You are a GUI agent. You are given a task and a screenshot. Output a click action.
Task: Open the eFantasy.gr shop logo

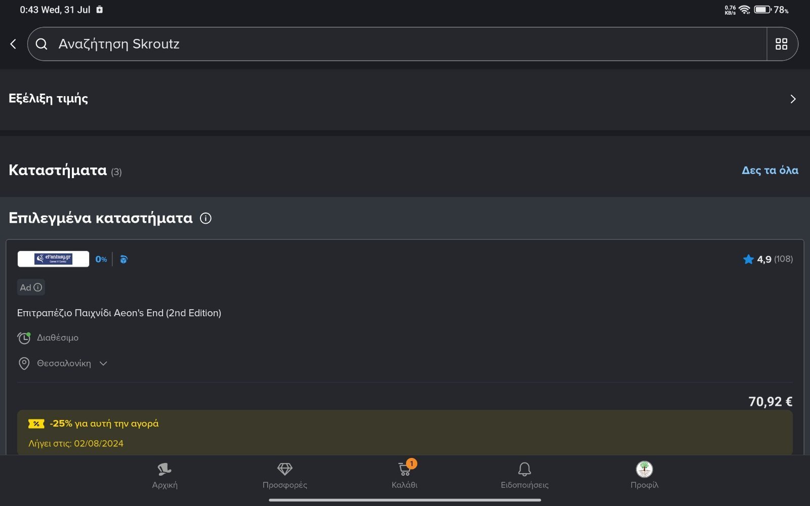53,259
